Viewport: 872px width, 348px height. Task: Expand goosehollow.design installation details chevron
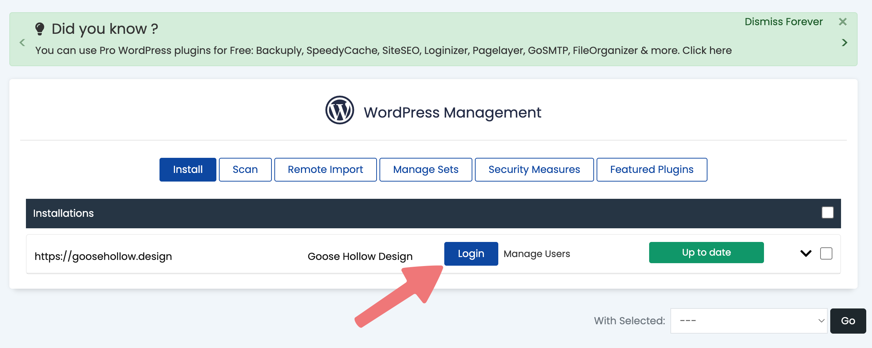tap(806, 253)
